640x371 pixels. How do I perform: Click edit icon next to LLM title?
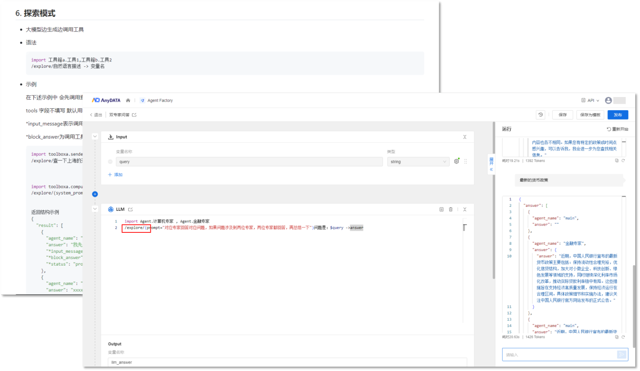130,209
